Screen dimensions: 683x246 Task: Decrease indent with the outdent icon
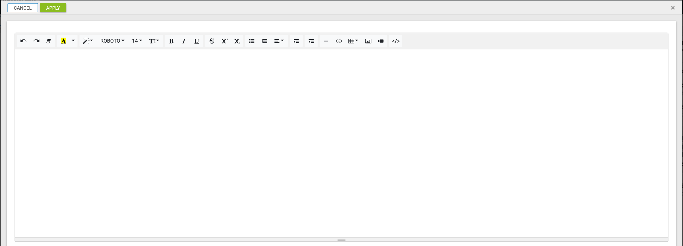coord(311,41)
